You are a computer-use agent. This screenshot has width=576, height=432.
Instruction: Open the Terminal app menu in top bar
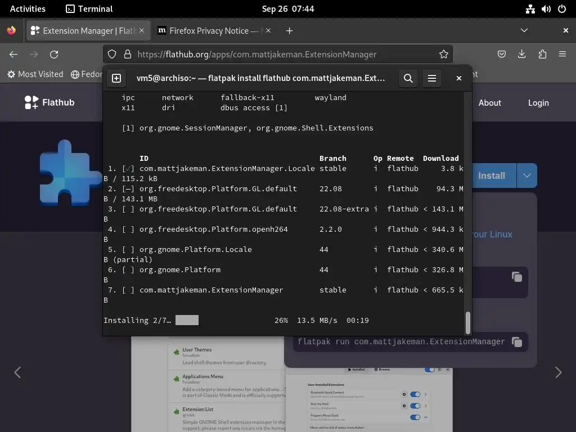[x=89, y=9]
